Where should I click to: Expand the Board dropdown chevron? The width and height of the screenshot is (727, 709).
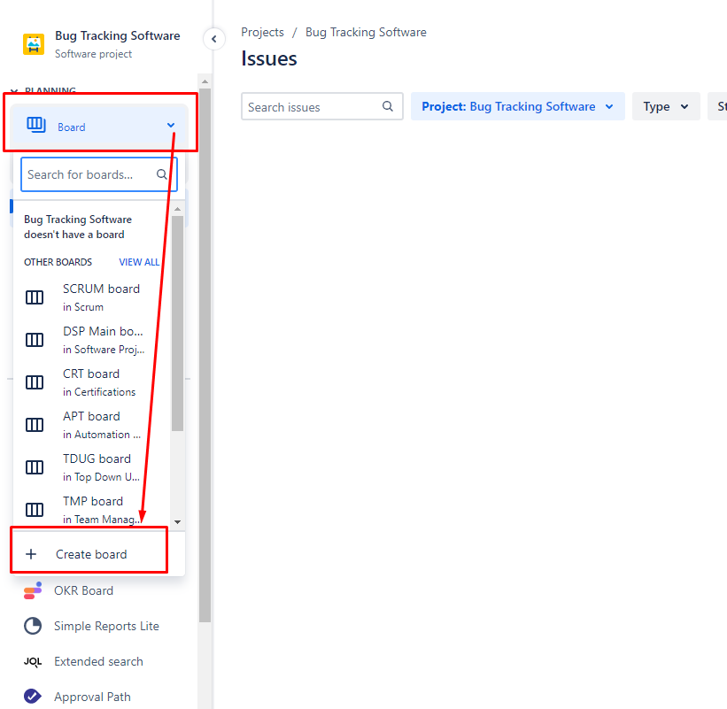coord(171,125)
